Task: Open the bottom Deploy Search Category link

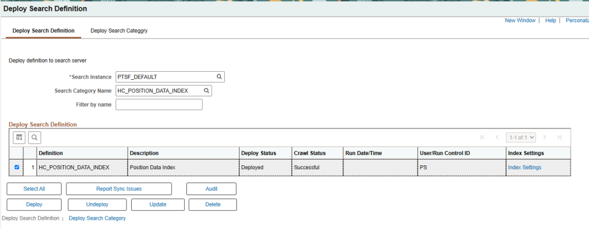Action: (97, 218)
